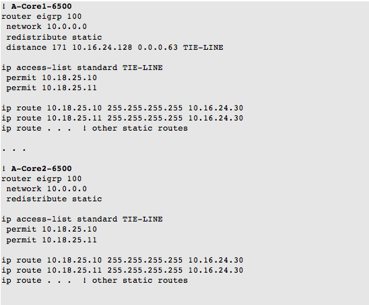Click the distance 171 command line
This screenshot has width=369, height=305.
[x=114, y=47]
